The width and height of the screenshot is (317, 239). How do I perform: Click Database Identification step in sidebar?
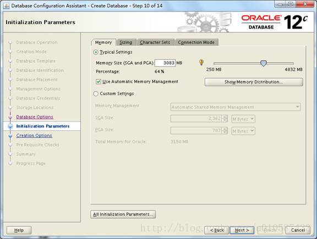click(x=40, y=70)
